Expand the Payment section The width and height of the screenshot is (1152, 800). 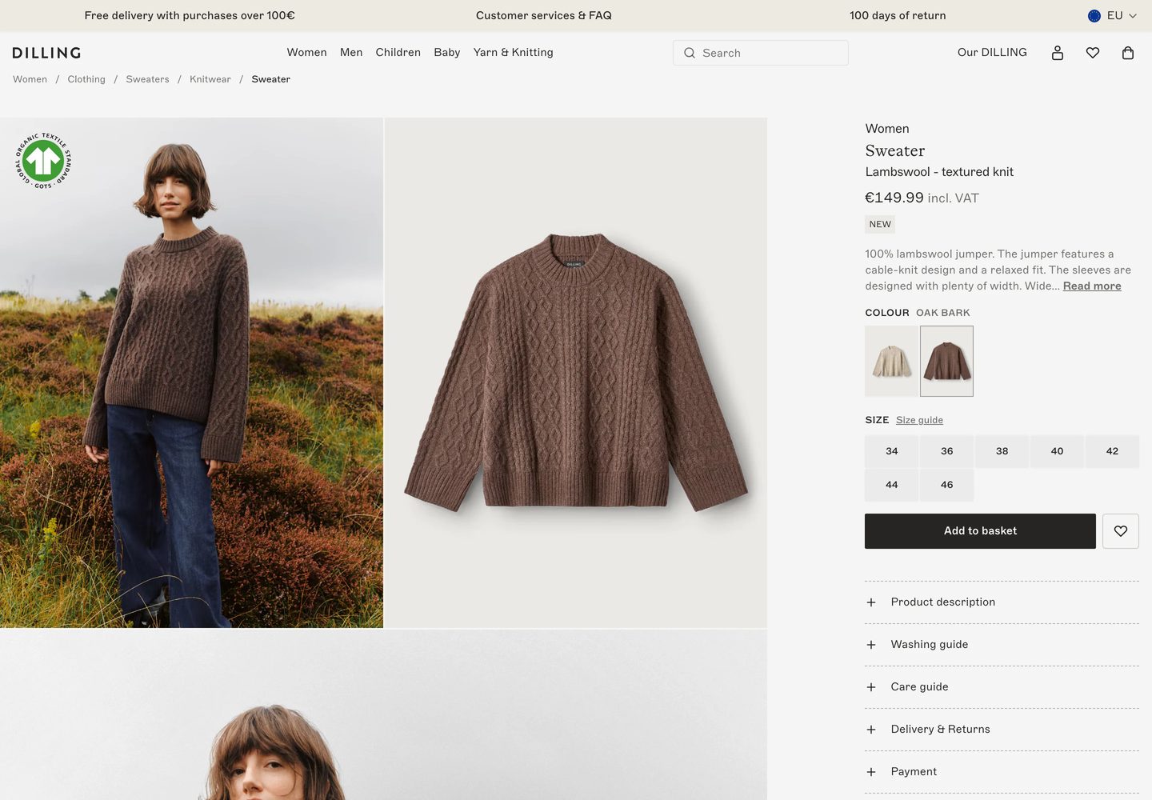coord(1002,772)
